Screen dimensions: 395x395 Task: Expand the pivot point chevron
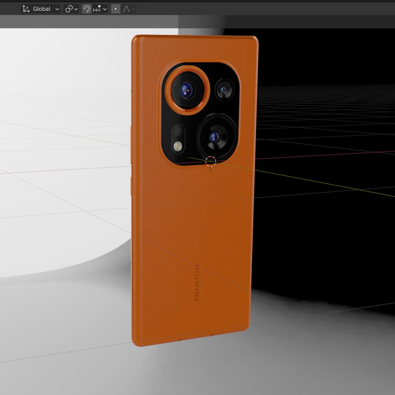76,9
